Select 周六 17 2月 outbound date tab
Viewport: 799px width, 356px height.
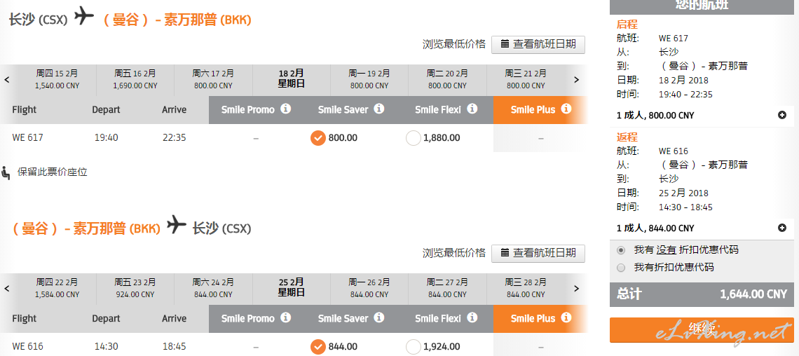[213, 79]
